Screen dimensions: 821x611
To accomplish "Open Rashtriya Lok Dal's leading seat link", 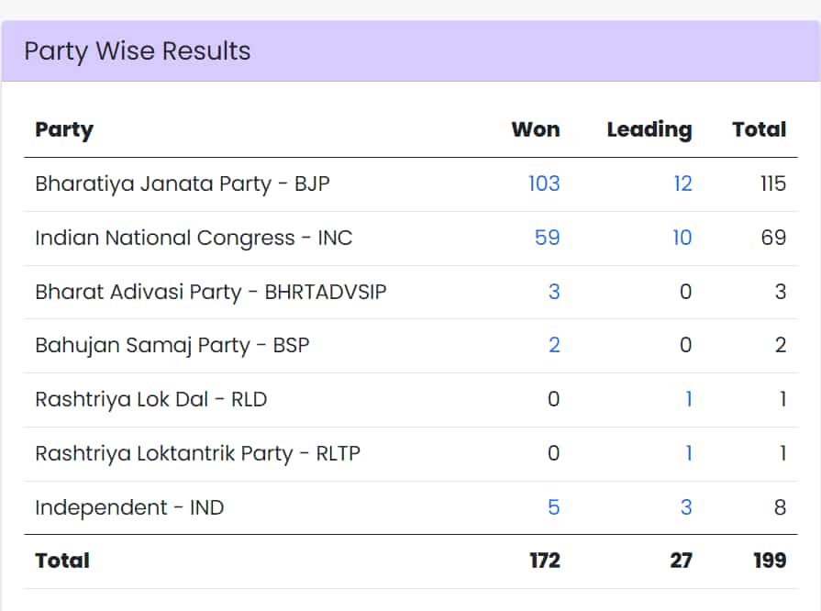I will pyautogui.click(x=688, y=399).
